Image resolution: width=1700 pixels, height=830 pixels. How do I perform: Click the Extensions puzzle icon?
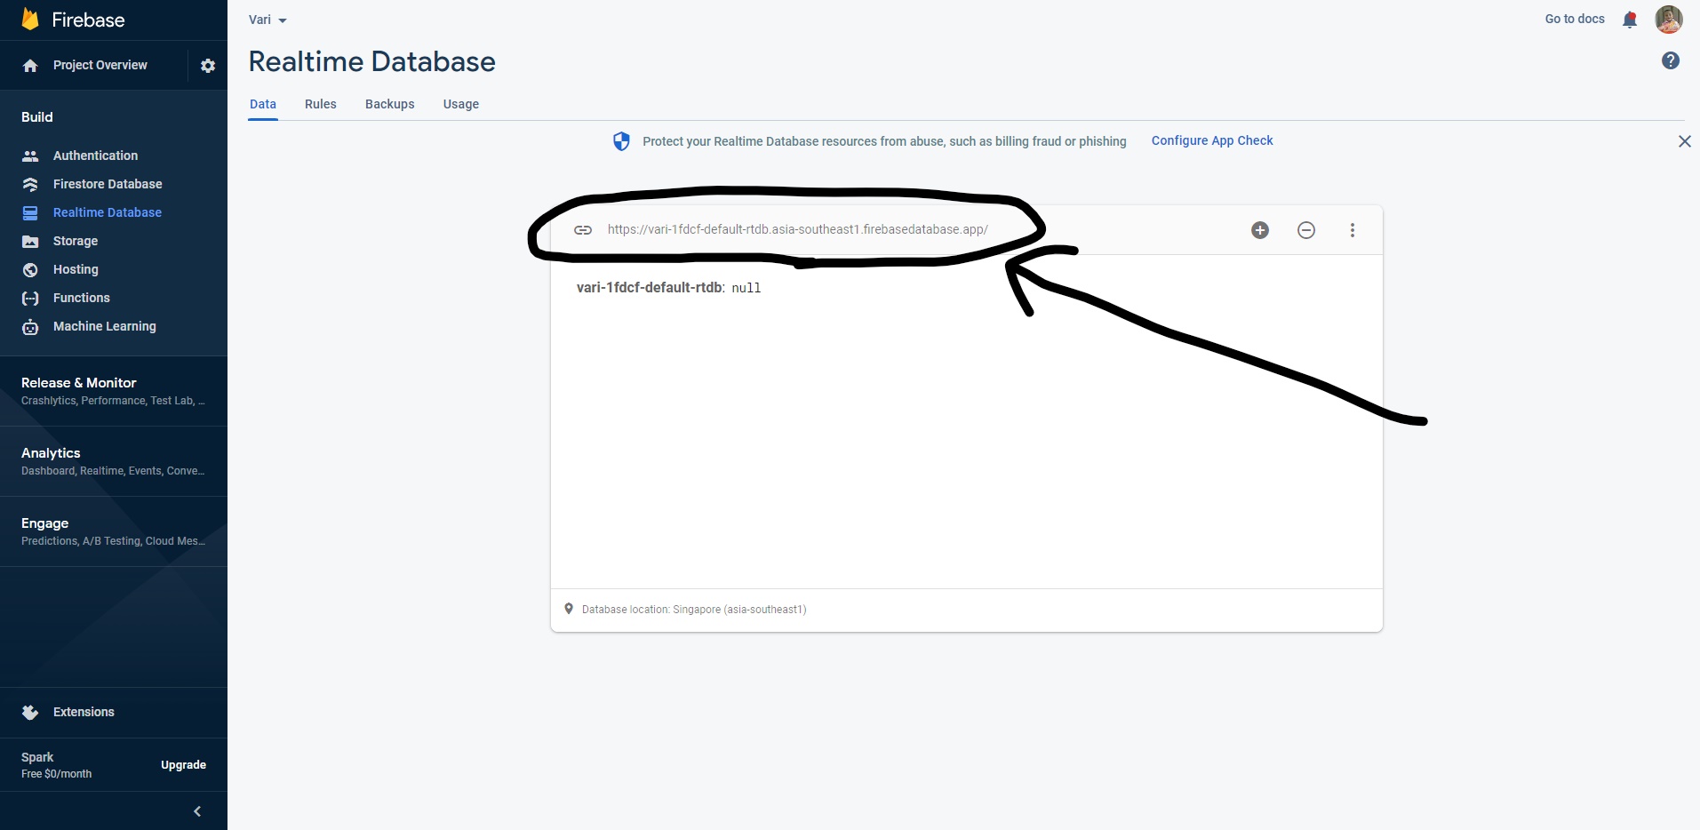coord(30,712)
